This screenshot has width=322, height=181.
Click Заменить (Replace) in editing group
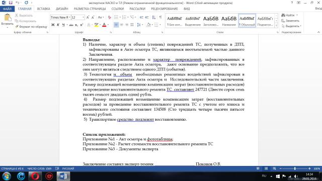coord(290,21)
